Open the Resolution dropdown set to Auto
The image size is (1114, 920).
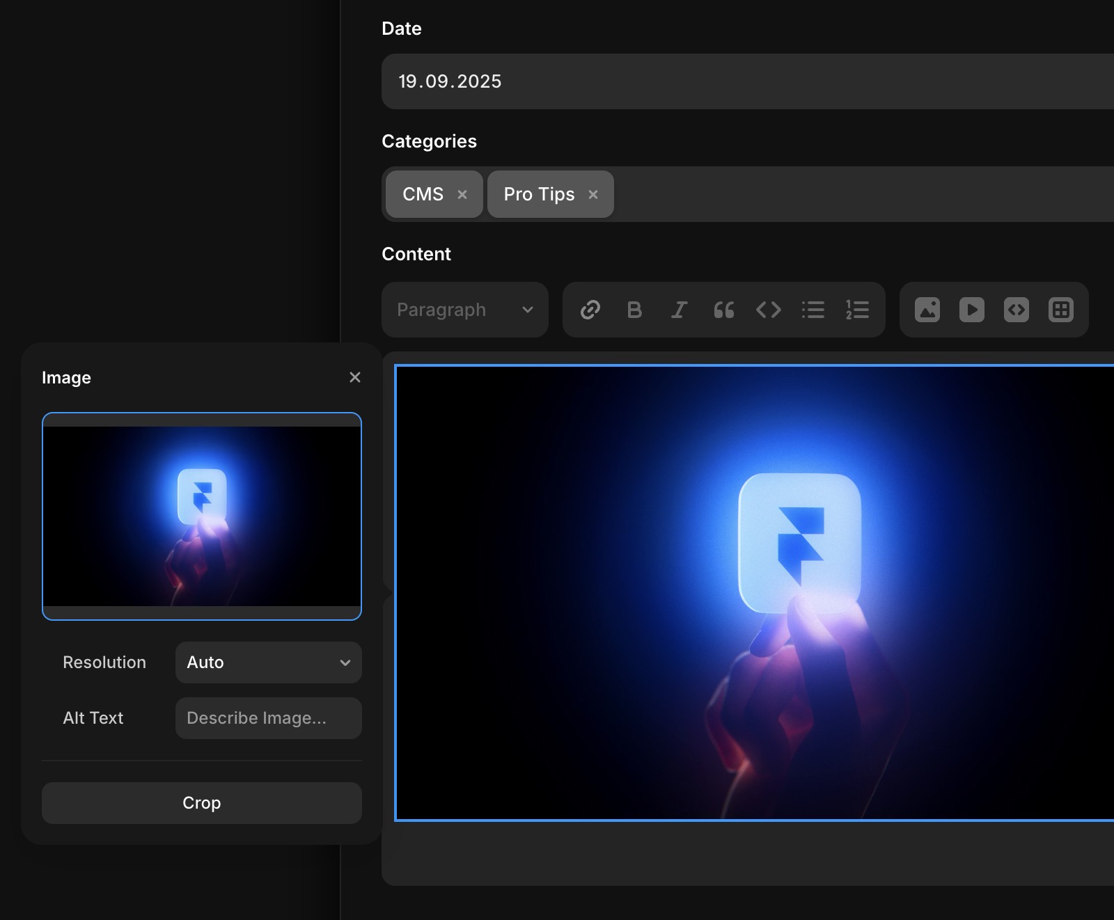pyautogui.click(x=269, y=663)
